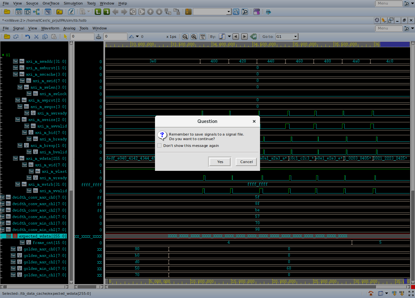This screenshot has width=415, height=298.
Task: Open the search-by edge type dropdown arrow
Action: point(229,37)
